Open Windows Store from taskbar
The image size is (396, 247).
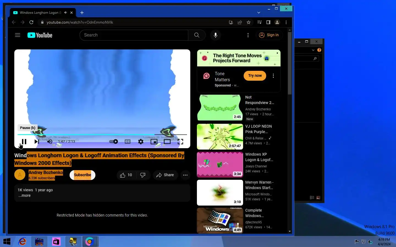56,242
